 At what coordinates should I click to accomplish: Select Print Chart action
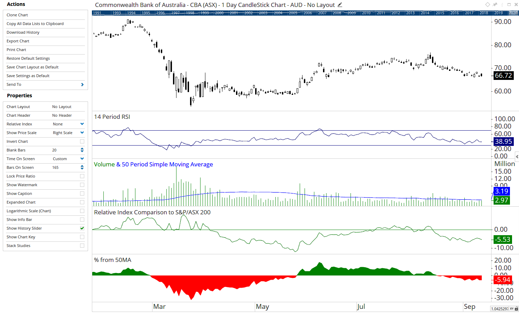[45, 50]
